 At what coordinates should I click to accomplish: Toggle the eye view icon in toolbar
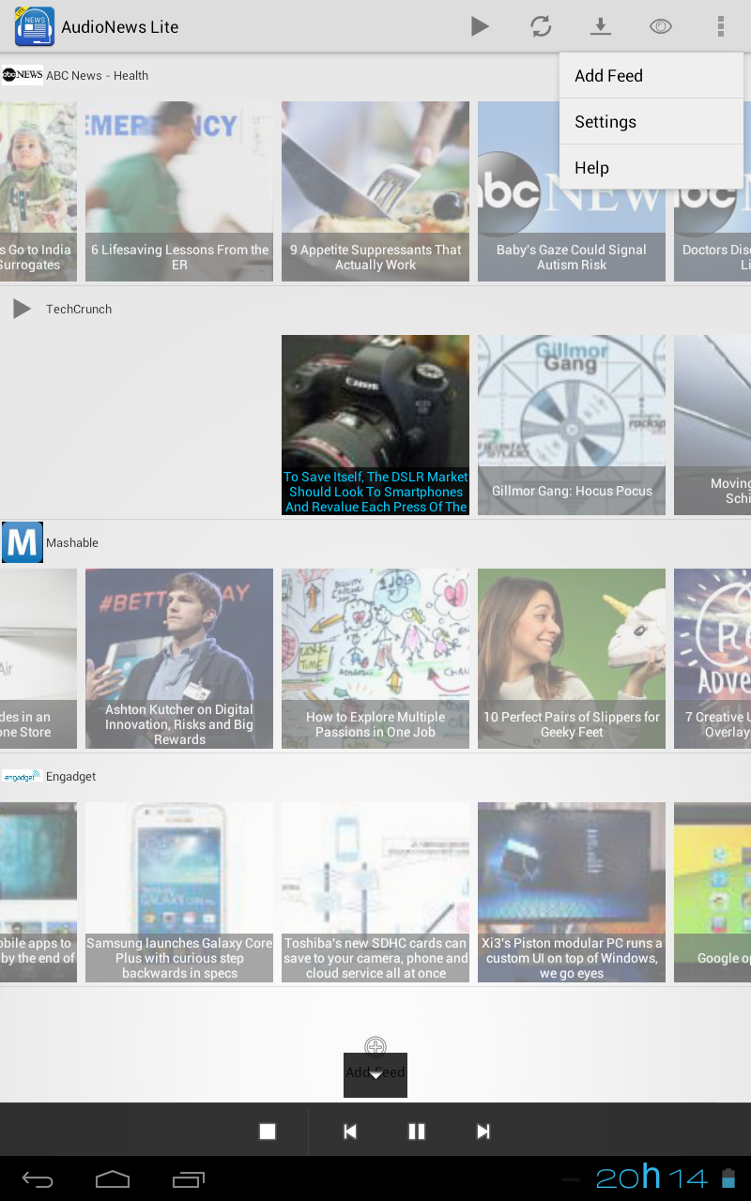(x=661, y=26)
